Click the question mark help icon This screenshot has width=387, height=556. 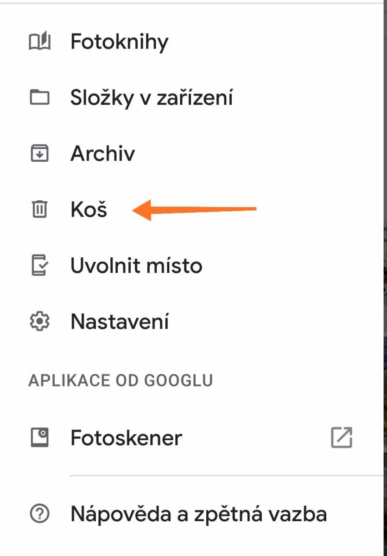(x=39, y=513)
